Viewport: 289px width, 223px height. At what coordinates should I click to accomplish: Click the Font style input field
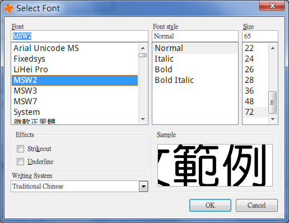point(195,36)
